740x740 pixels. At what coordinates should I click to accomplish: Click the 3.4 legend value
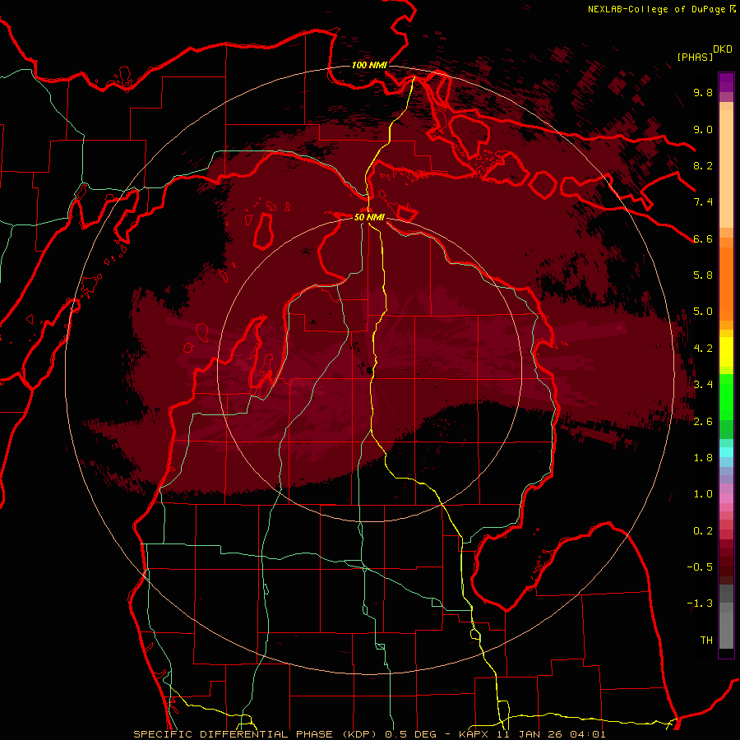point(703,385)
